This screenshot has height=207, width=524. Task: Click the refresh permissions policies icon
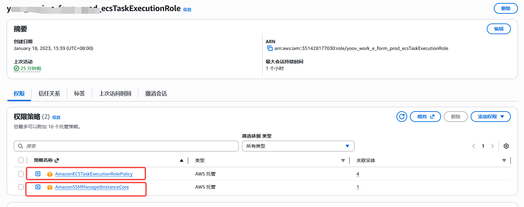coord(401,117)
